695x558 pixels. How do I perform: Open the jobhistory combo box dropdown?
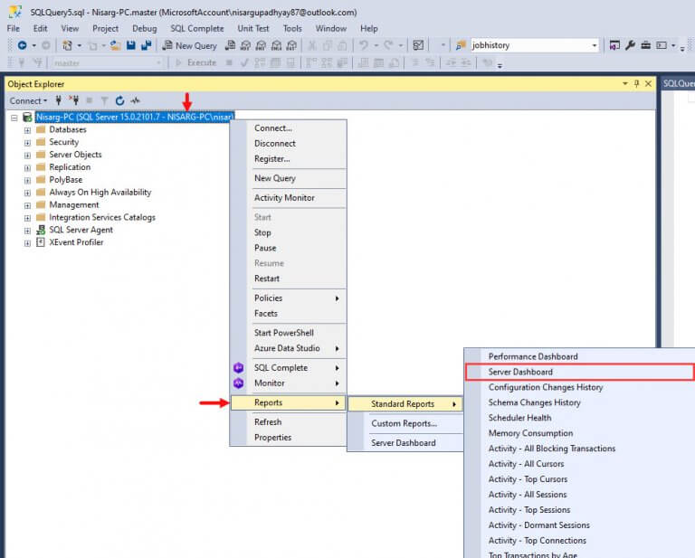pos(594,45)
